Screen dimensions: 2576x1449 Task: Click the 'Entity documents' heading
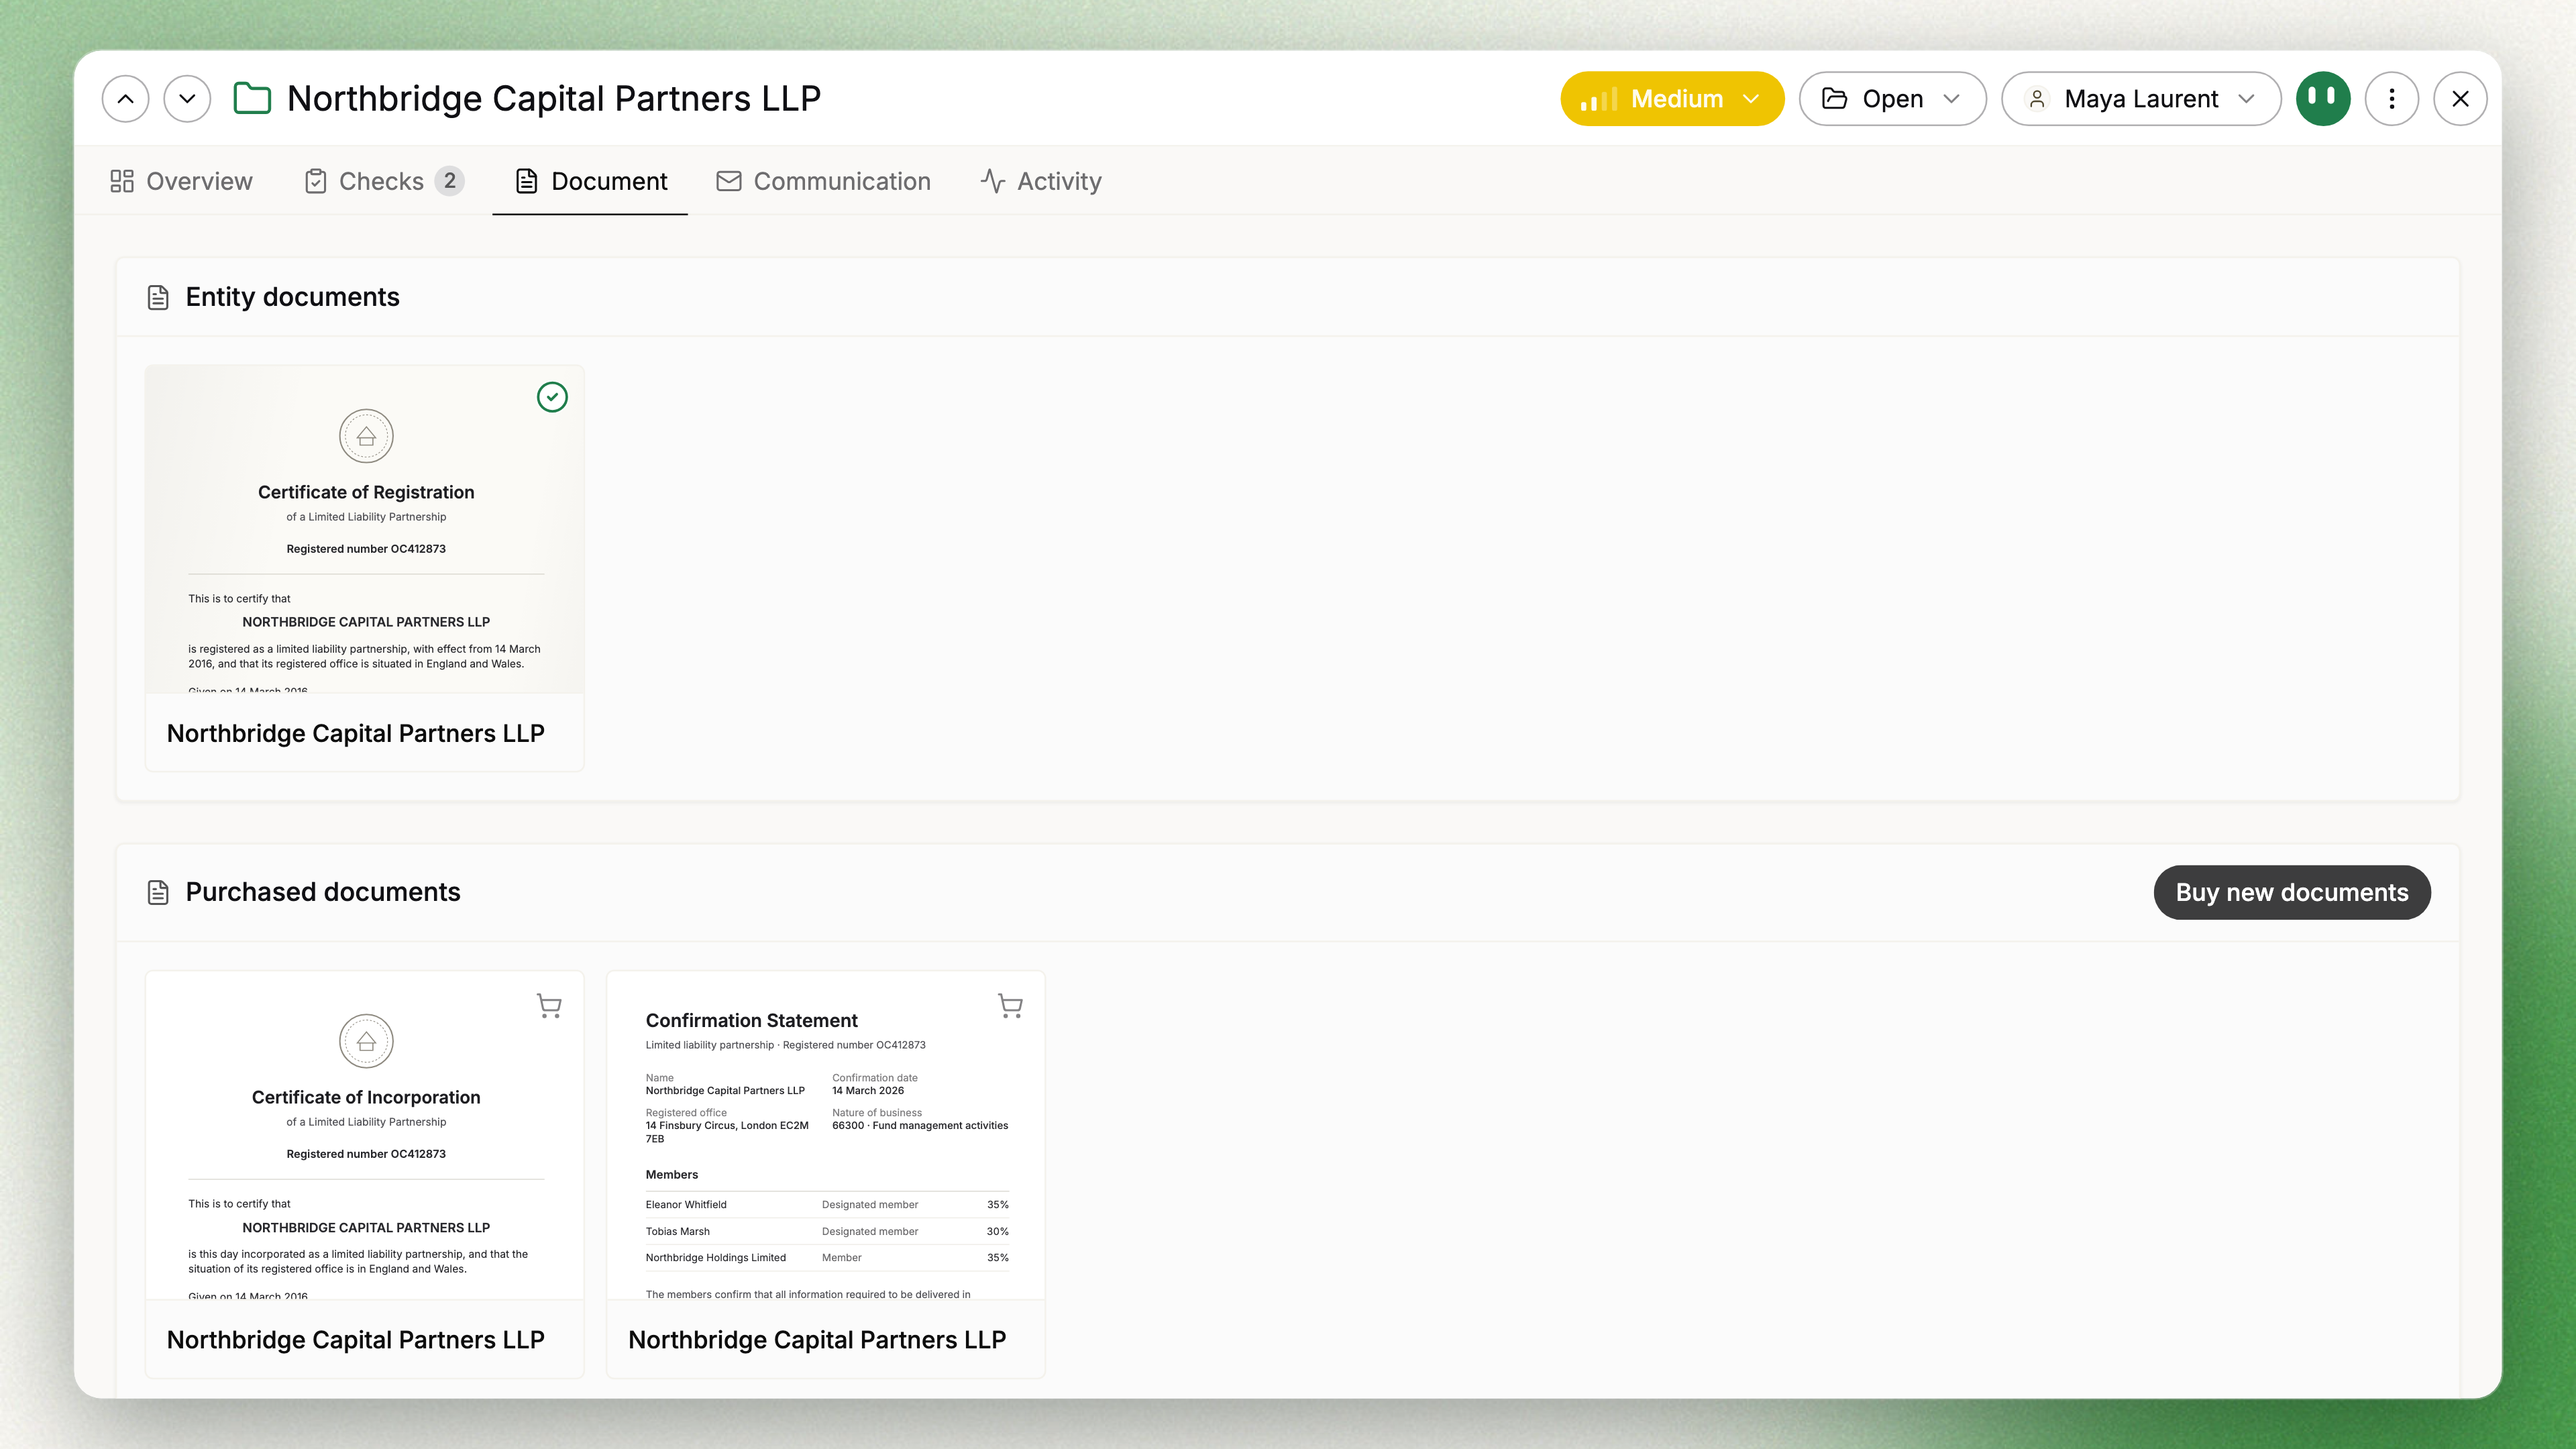pyautogui.click(x=292, y=297)
